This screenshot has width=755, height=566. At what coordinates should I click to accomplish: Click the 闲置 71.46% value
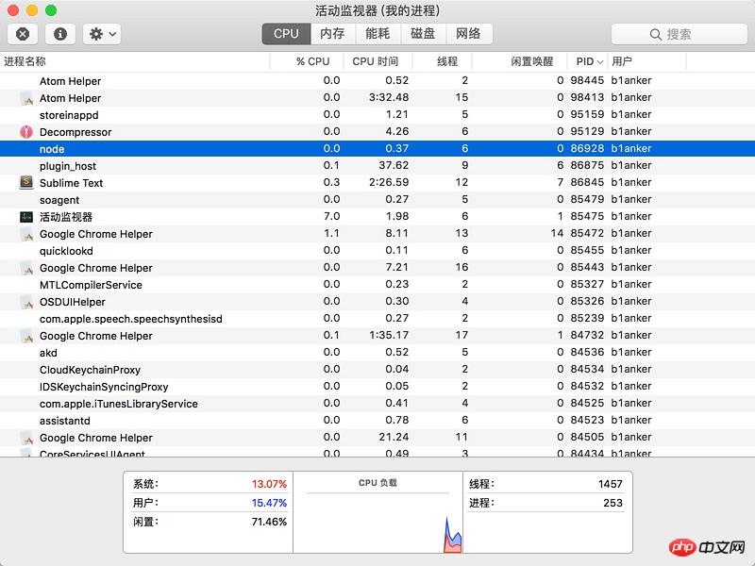[269, 522]
